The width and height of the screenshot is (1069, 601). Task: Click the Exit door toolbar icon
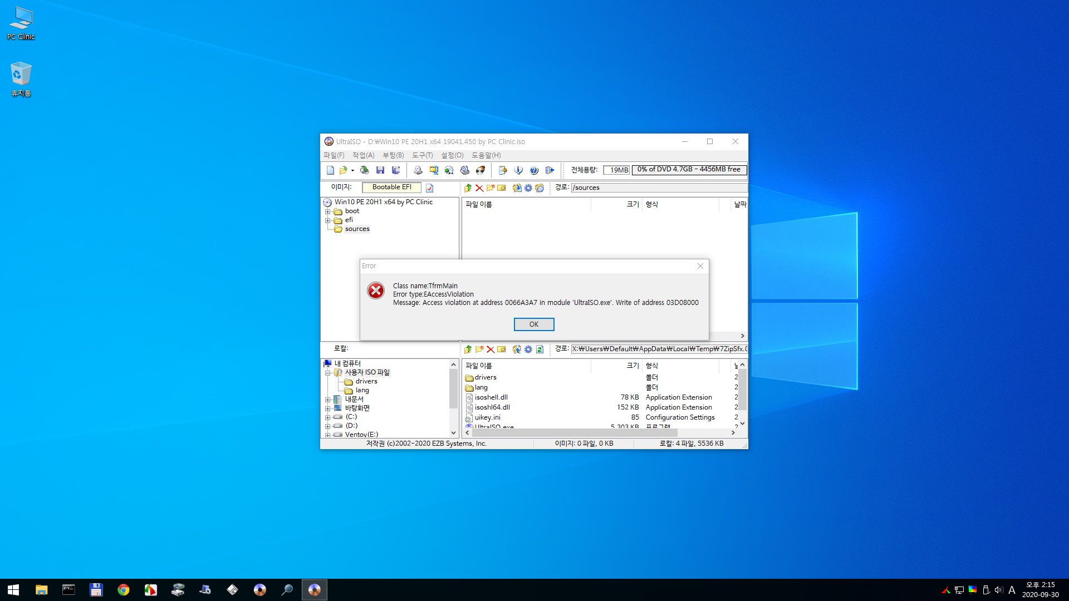[x=550, y=170]
